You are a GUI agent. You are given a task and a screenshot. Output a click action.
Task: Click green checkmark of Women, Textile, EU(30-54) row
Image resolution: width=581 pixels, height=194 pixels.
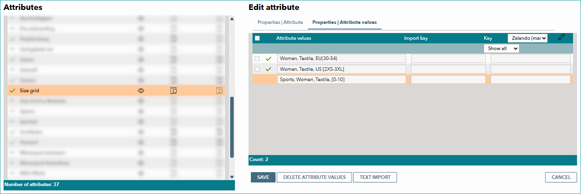pos(268,59)
